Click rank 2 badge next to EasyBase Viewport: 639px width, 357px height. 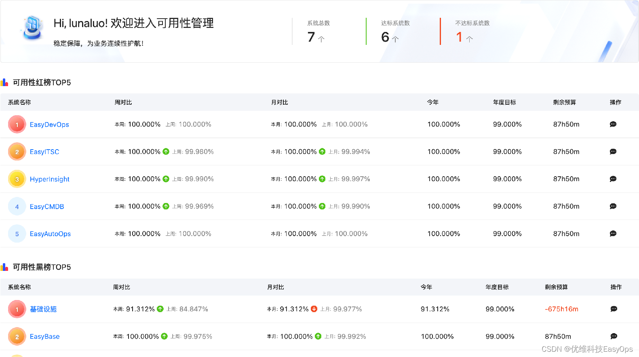[x=17, y=336]
